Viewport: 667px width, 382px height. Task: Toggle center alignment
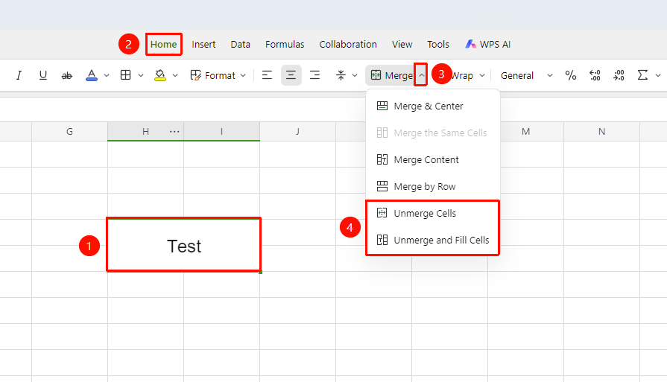[291, 76]
